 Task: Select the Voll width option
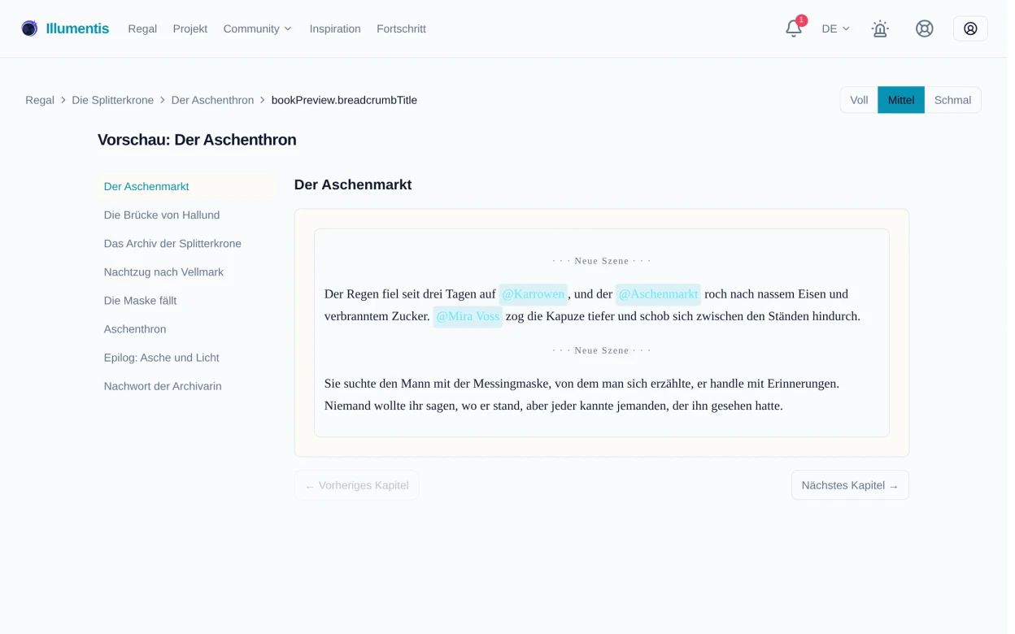[x=859, y=100]
